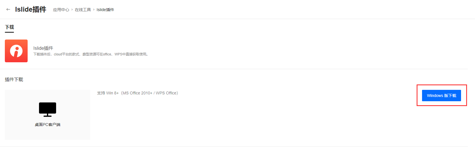Click the red Islide logo icon
Image resolution: width=475 pixels, height=147 pixels.
tap(16, 51)
